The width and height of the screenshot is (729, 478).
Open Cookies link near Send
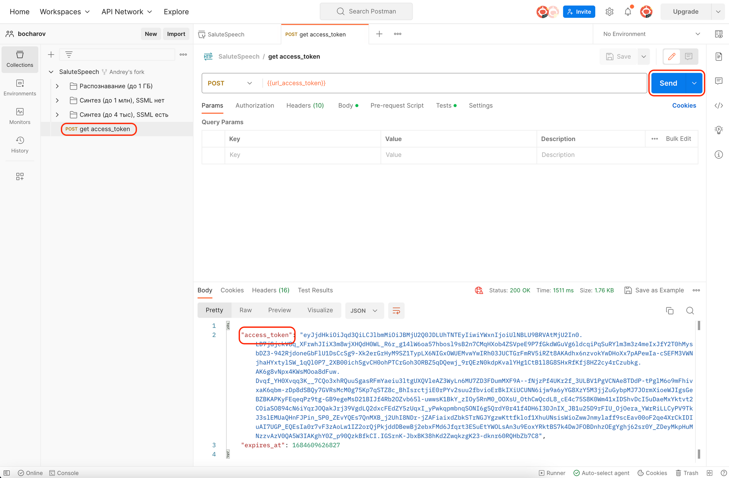click(684, 106)
